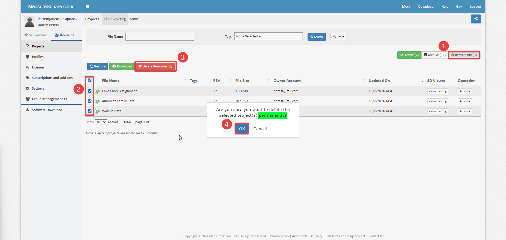Open Software Download in sidebar
506x240 pixels.
coord(51,110)
